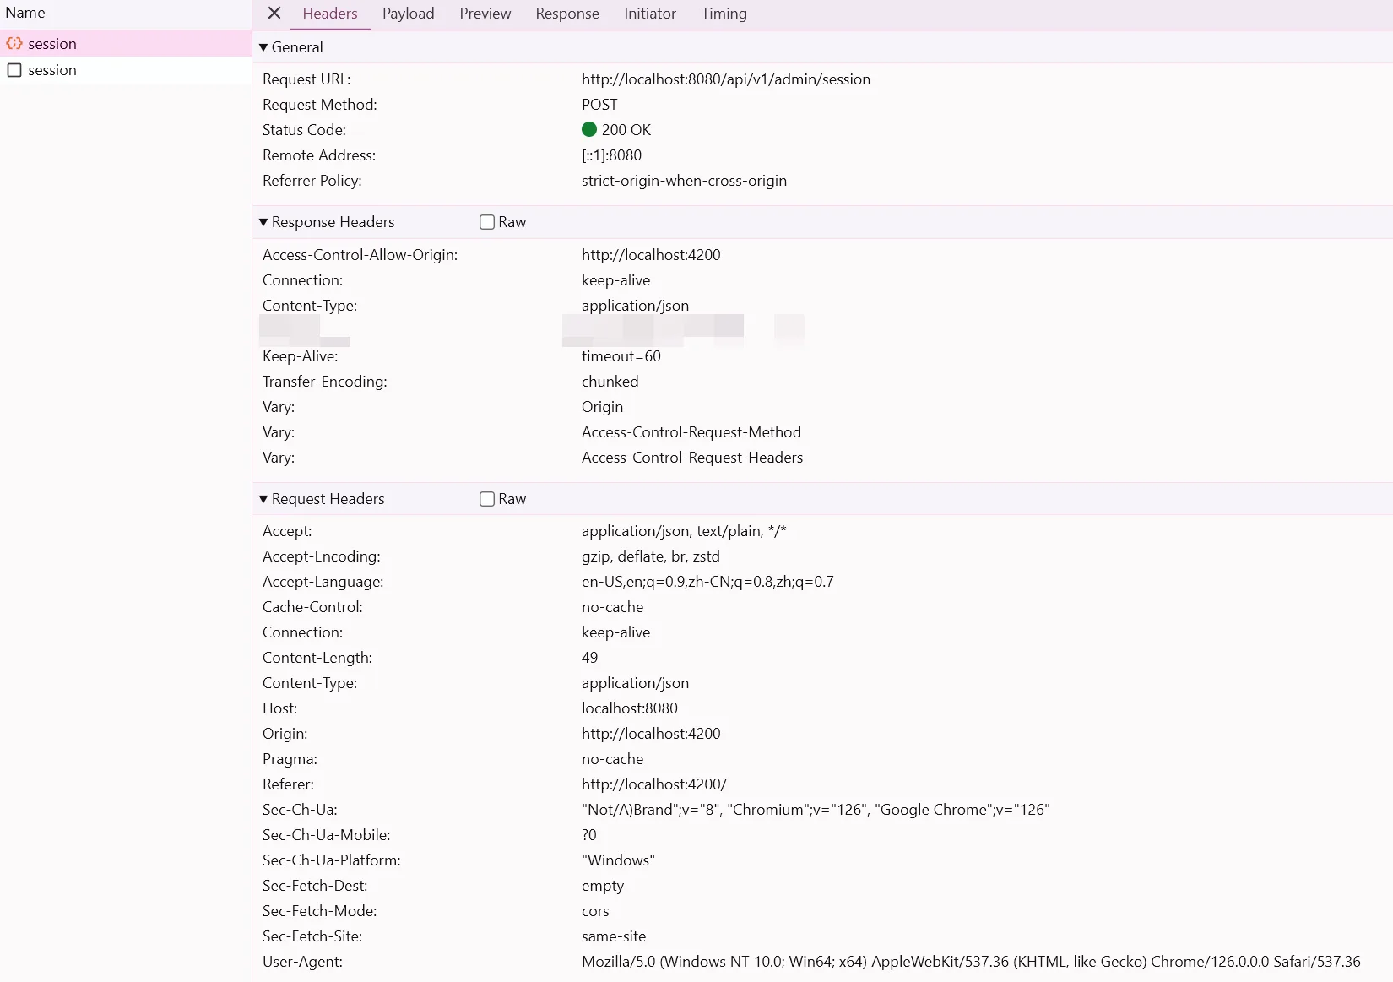Click the Sec-Ch-Ua-Mobile value ?0

pyautogui.click(x=589, y=835)
